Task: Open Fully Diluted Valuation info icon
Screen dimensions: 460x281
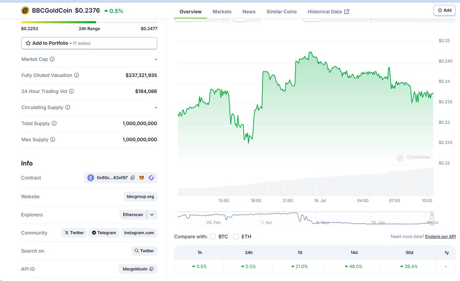Action: (x=76, y=75)
